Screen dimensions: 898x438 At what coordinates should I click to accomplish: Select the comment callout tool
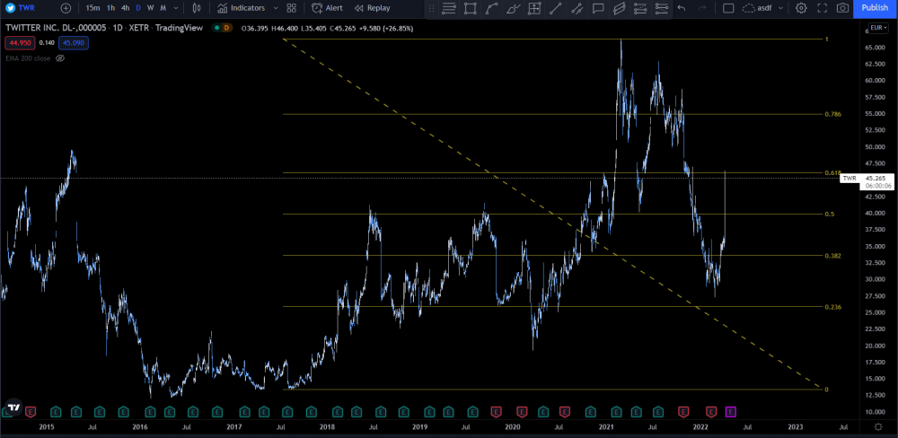[x=598, y=8]
